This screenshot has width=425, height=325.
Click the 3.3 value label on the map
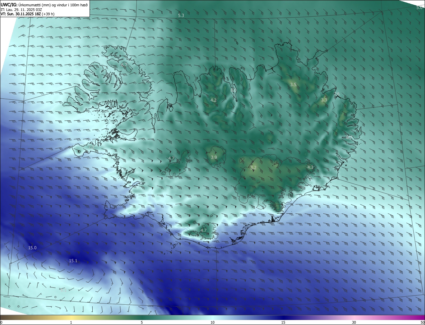pyautogui.click(x=324, y=100)
